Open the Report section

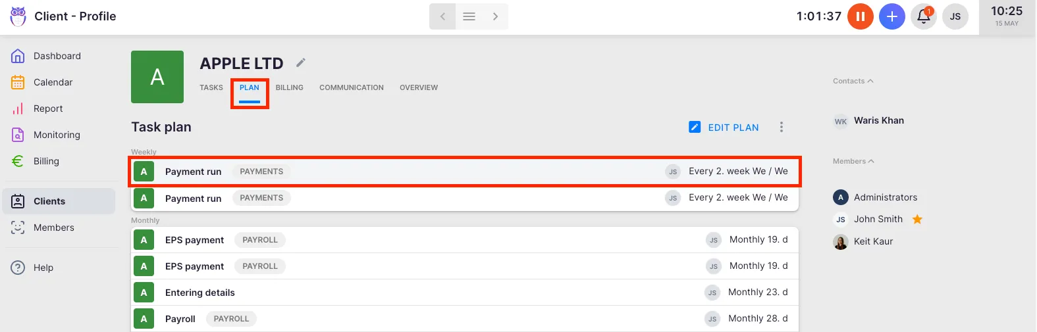point(48,108)
